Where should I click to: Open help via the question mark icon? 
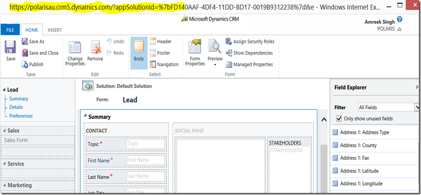click(400, 19)
